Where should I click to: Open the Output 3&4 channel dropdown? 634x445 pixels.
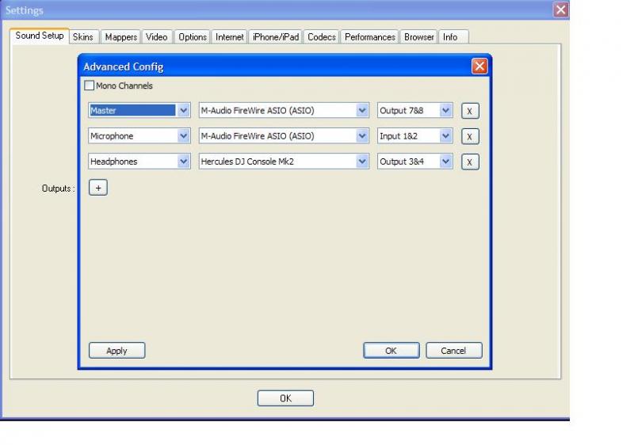pos(414,161)
